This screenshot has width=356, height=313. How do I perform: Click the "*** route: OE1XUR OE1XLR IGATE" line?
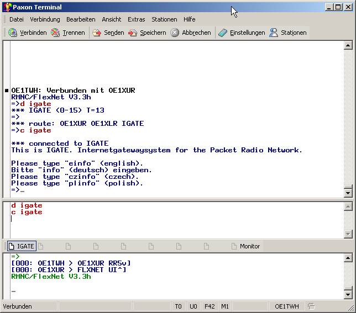pyautogui.click(x=77, y=124)
